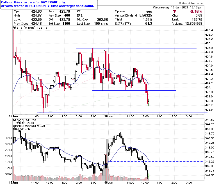Click the 424.0 price axis label

(x=209, y=92)
